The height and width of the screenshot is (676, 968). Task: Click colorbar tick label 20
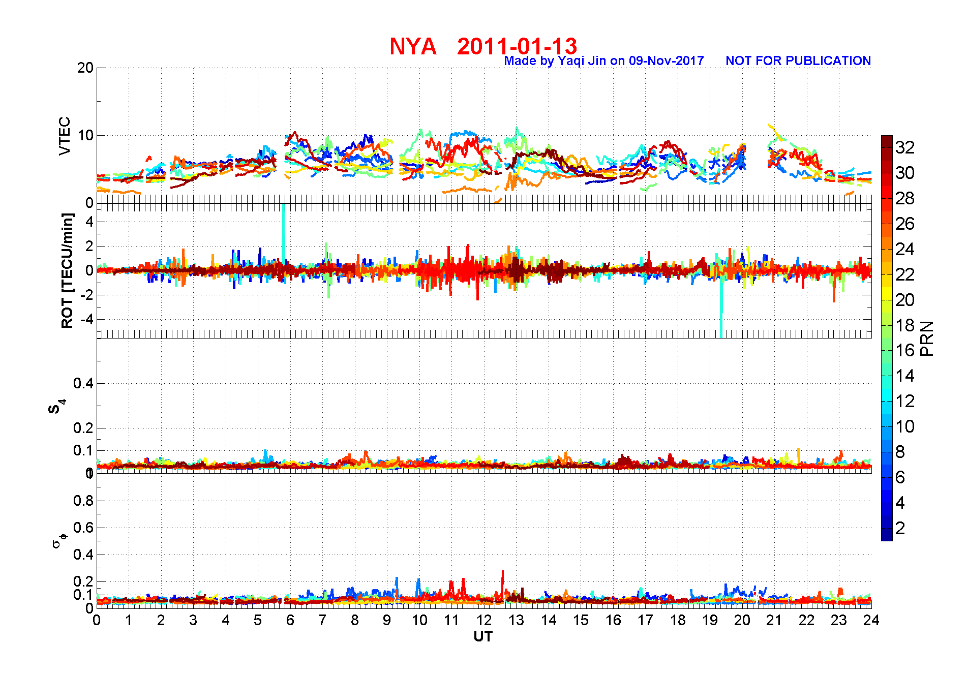(x=905, y=300)
